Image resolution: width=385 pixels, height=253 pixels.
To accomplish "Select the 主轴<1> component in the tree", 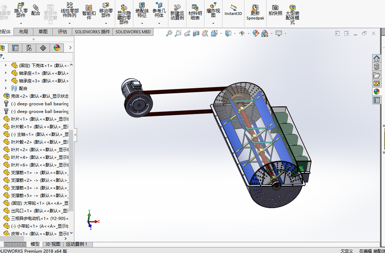I will pyautogui.click(x=36, y=134).
